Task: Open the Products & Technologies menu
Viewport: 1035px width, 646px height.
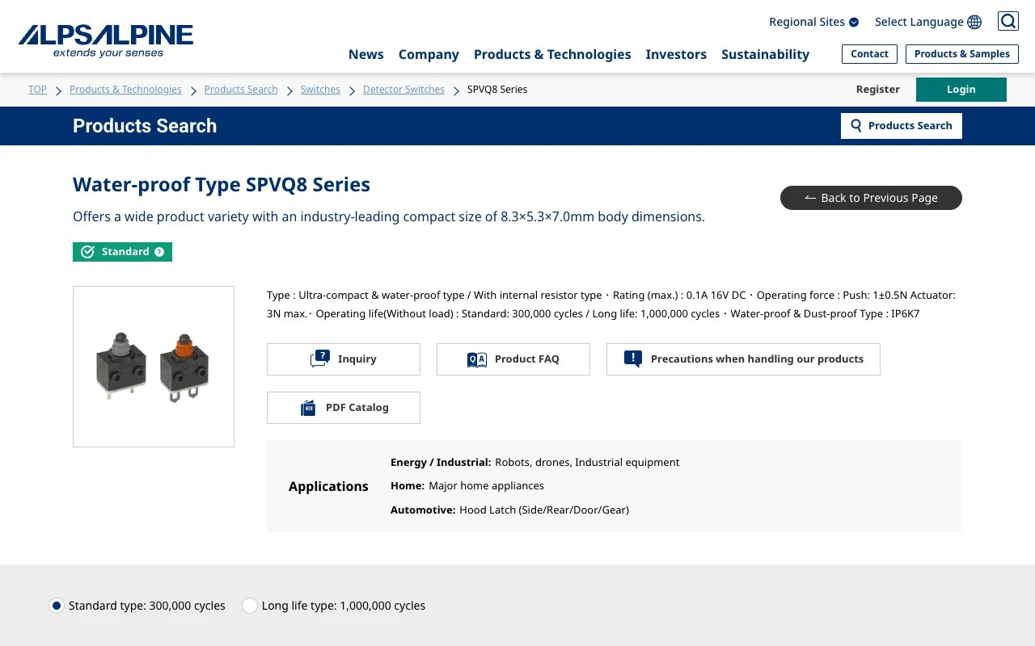Action: pyautogui.click(x=552, y=54)
